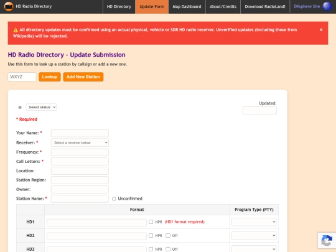Toggle the Unconfirmed checkbox
Viewport: 336px width, 252px height.
pyautogui.click(x=114, y=199)
